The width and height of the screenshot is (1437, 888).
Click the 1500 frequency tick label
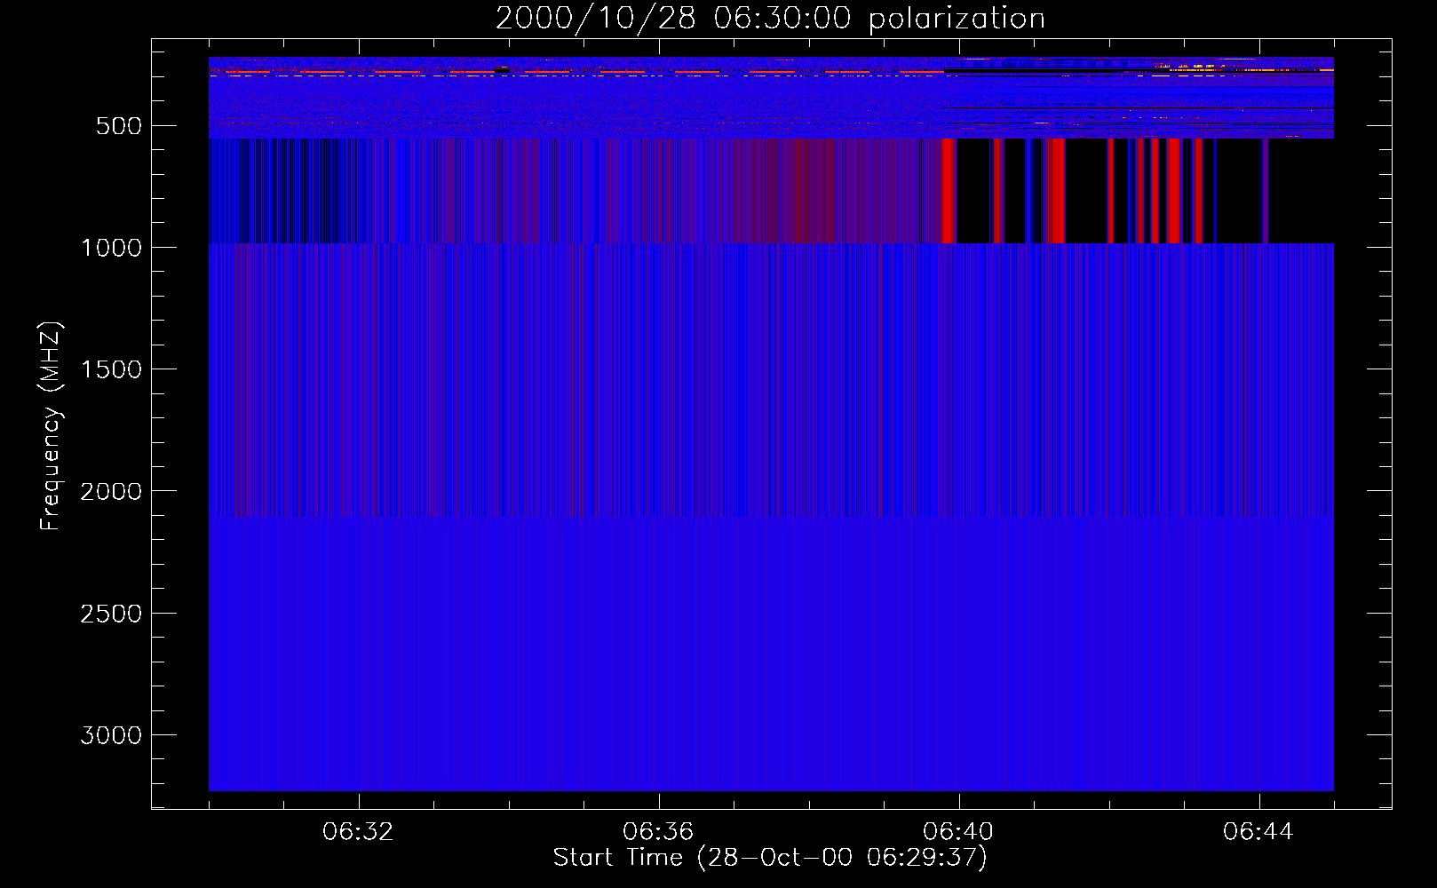pyautogui.click(x=111, y=369)
